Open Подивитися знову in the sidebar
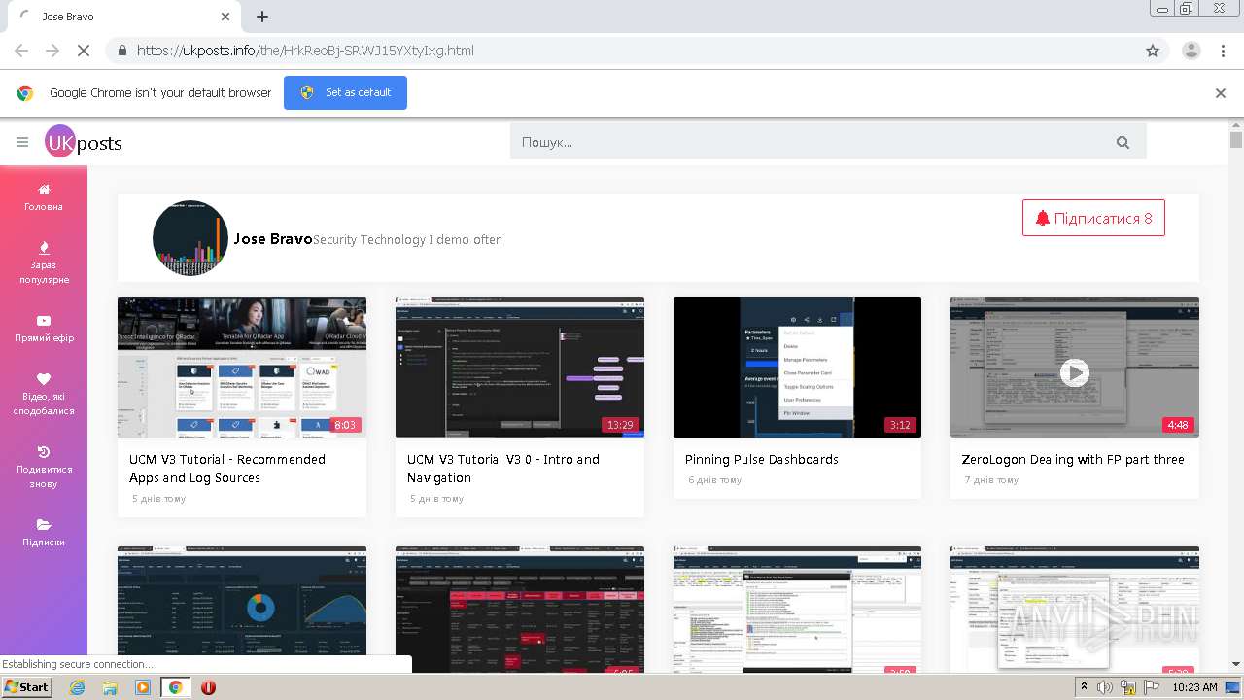 point(44,467)
